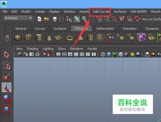Activate the Move tool with the cone icon
161x122 pixels.
click(x=6, y=87)
